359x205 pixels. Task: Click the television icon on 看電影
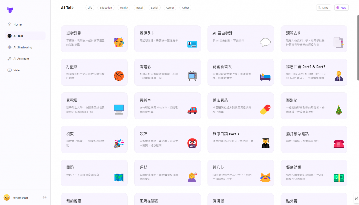(x=192, y=76)
